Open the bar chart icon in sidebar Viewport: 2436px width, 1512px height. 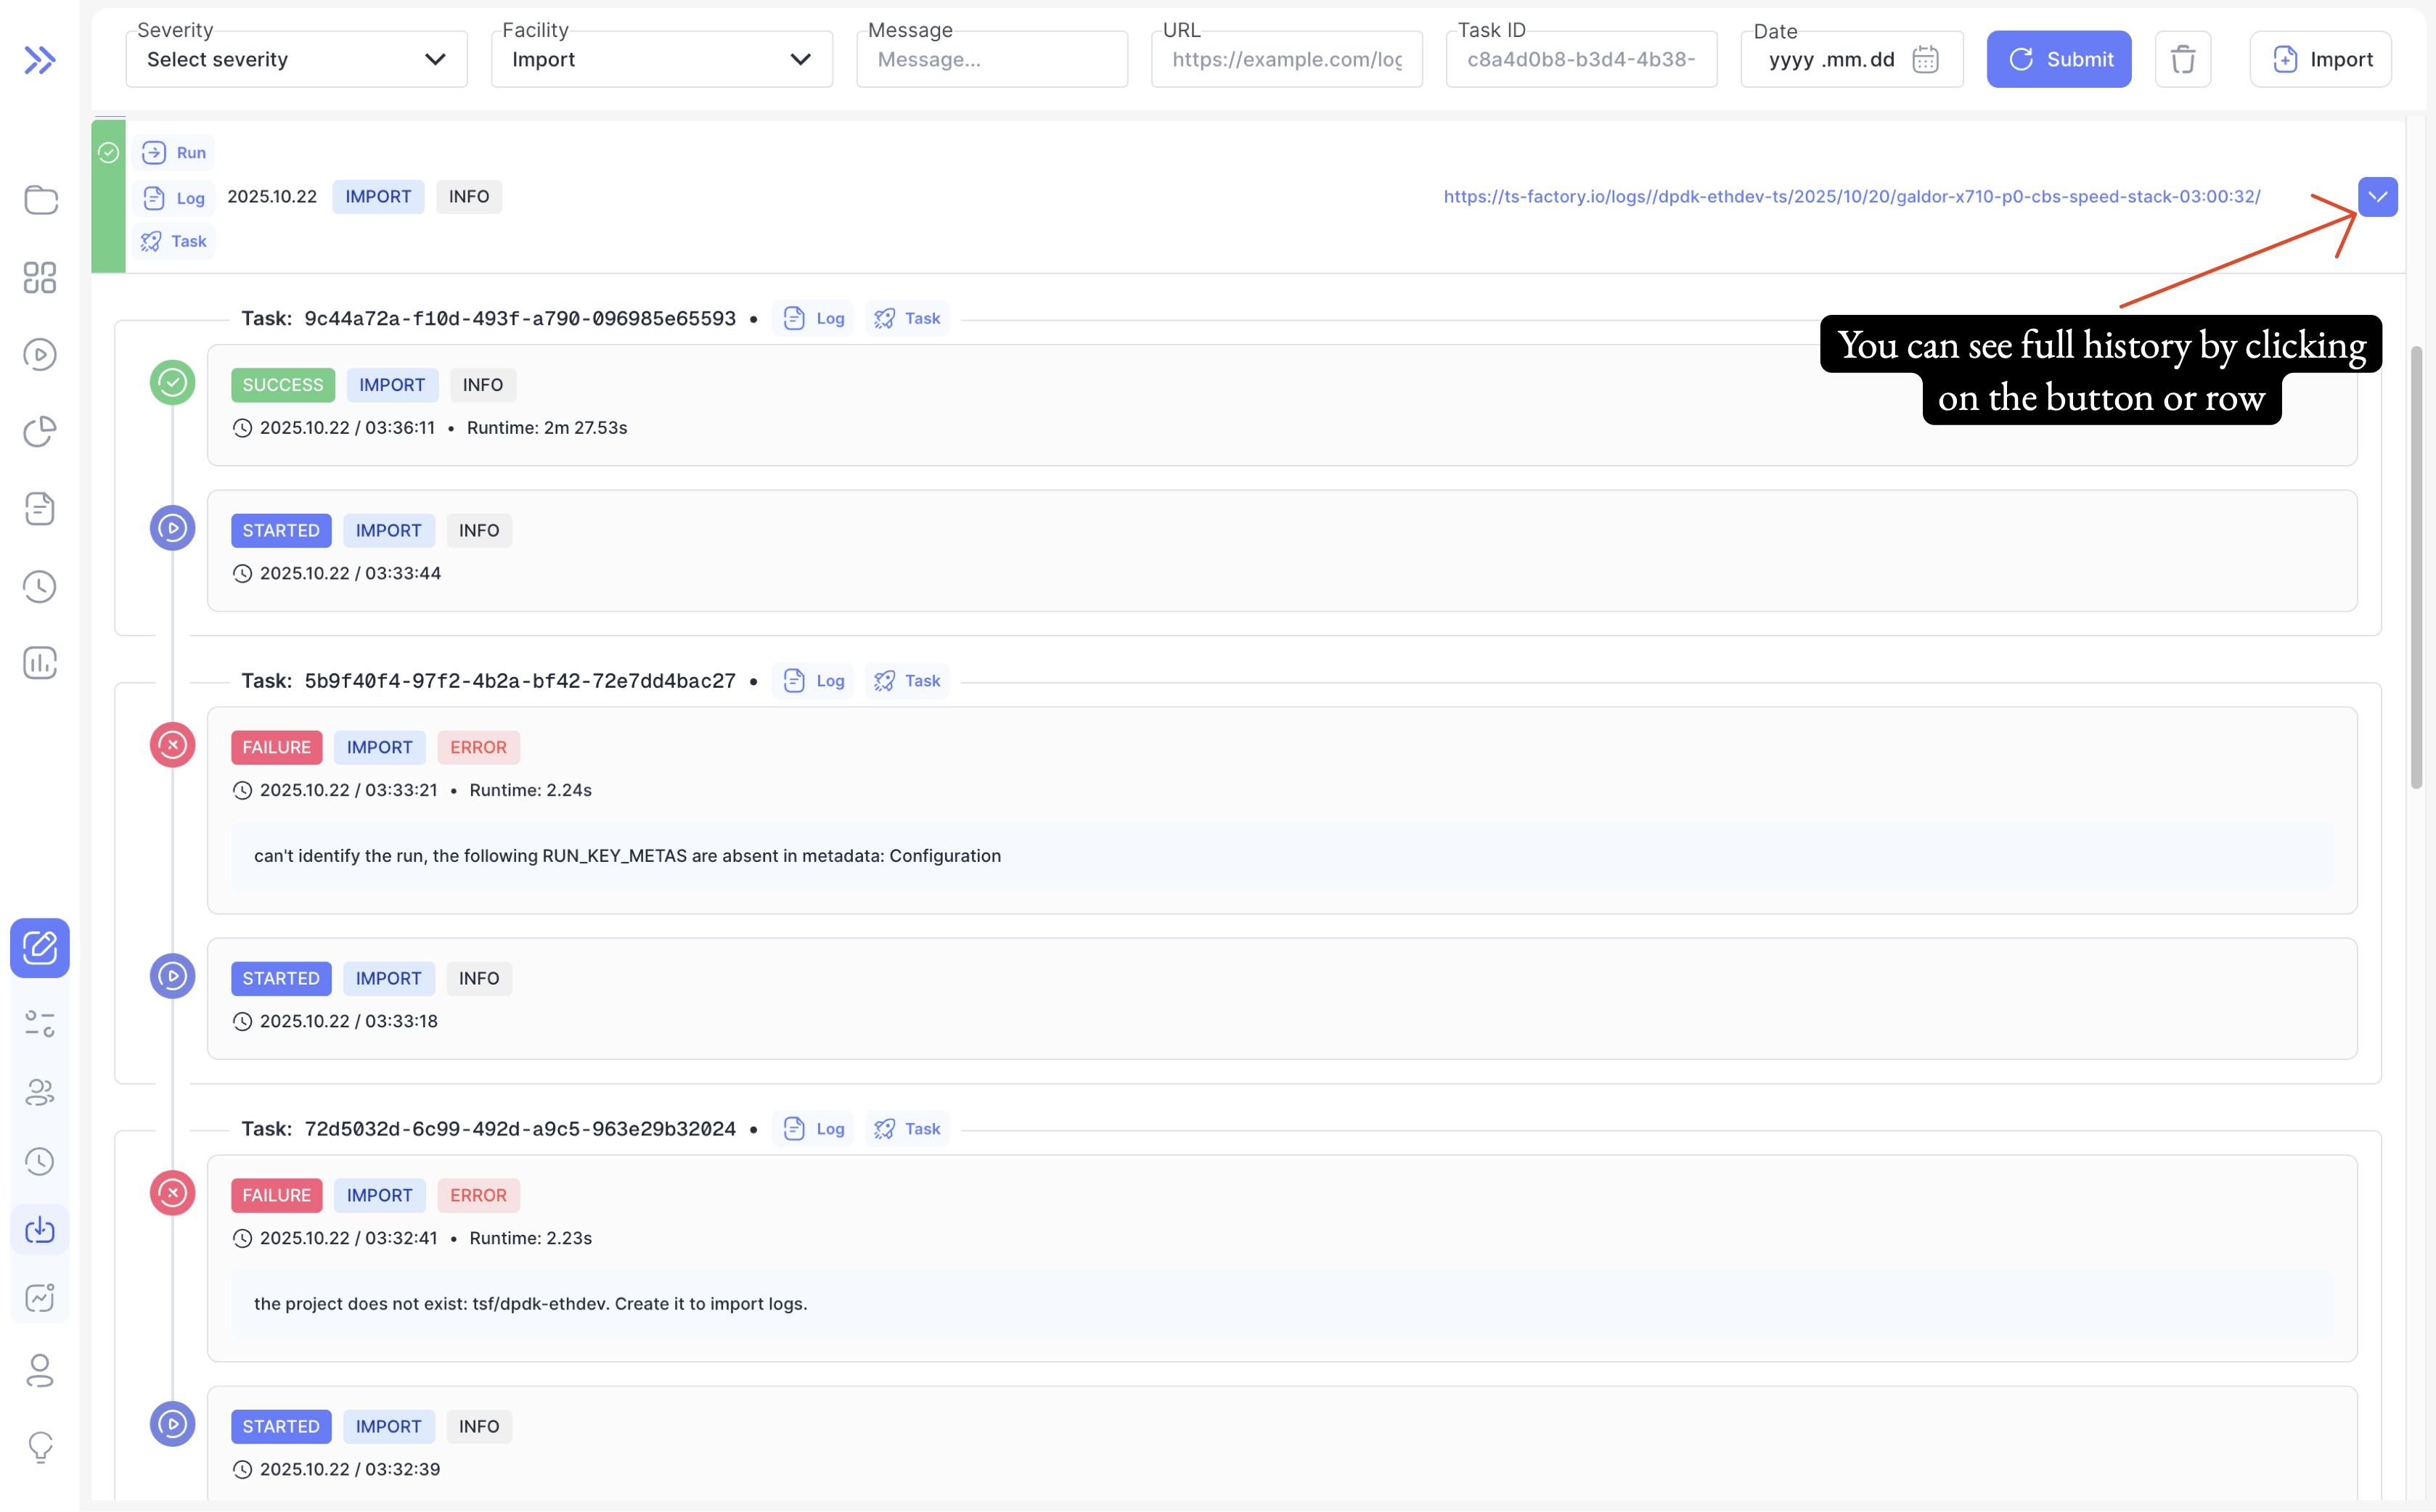[x=40, y=663]
